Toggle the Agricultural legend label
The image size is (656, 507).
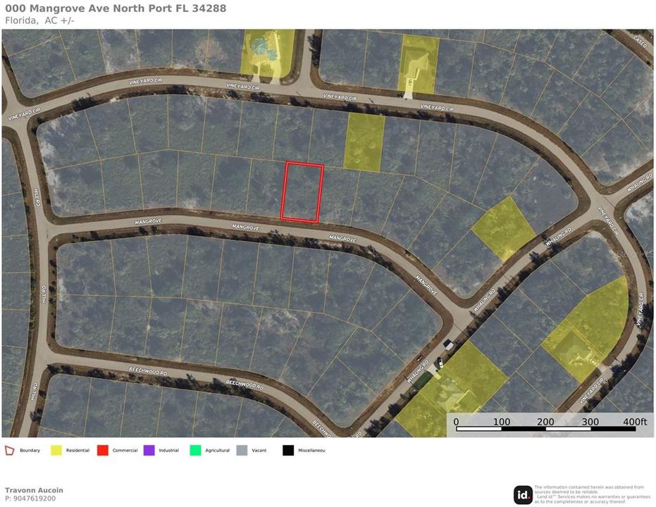click(216, 450)
